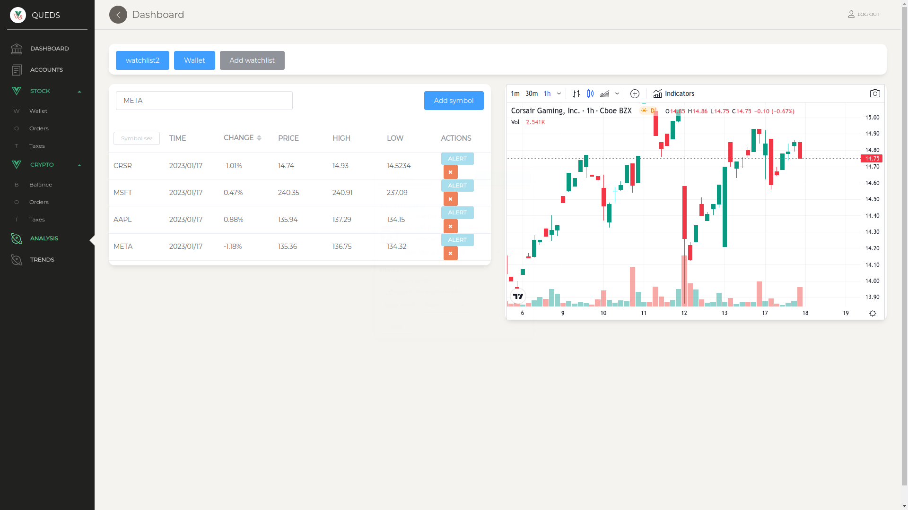Select the candlestick chart style icon

pos(590,93)
